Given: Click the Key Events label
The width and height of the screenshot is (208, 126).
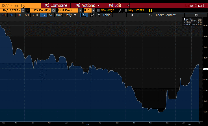Looking at the screenshot, I should [136, 10].
